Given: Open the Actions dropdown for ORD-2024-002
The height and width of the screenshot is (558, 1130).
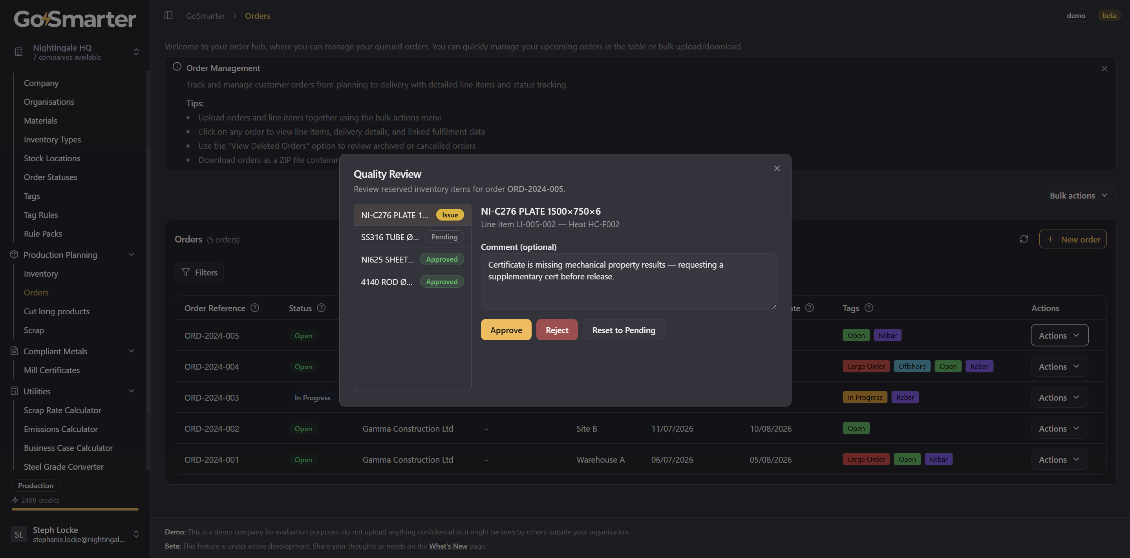Looking at the screenshot, I should coord(1059,429).
